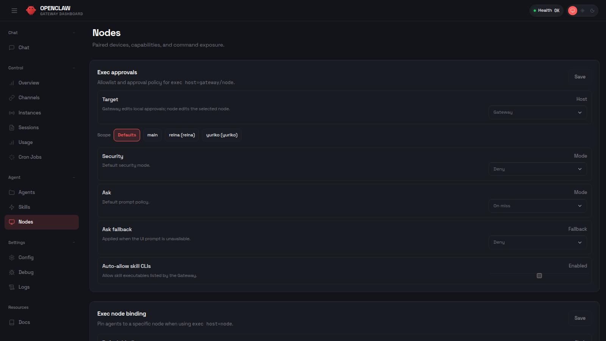
Task: Open the Ask fallback dropdown
Action: [537, 242]
